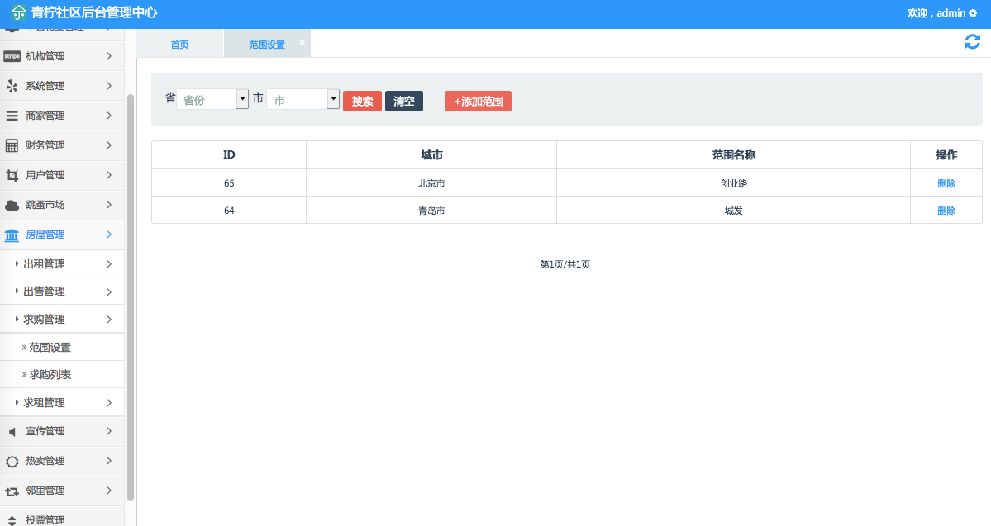Click the sidebar vertical scrollbar
The image size is (991, 526).
coord(131,296)
